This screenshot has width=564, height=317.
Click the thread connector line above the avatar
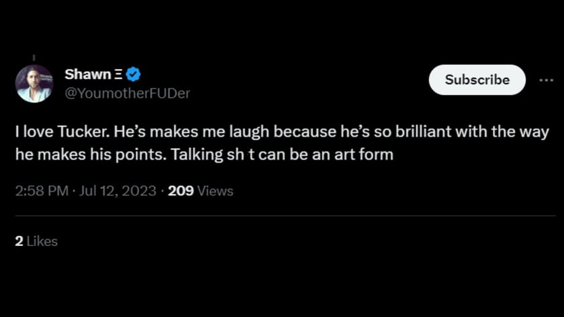[x=34, y=58]
